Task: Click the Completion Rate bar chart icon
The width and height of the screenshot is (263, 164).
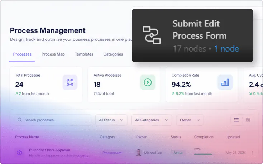Action: click(x=225, y=82)
